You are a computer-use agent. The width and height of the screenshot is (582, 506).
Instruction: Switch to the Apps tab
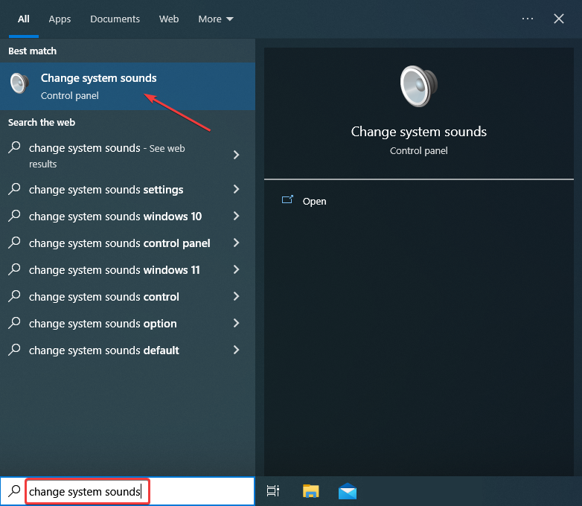60,19
